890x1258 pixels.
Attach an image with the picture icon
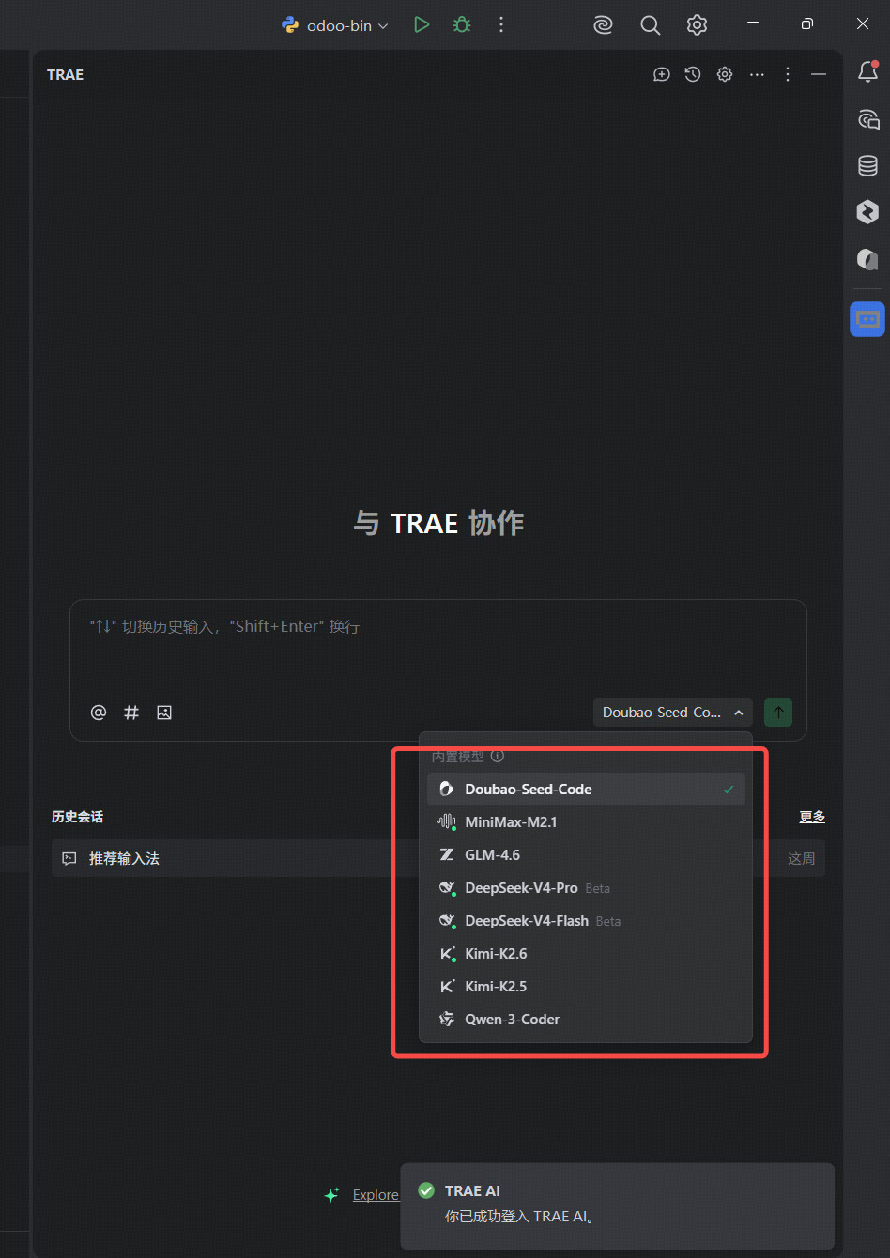[x=164, y=713]
